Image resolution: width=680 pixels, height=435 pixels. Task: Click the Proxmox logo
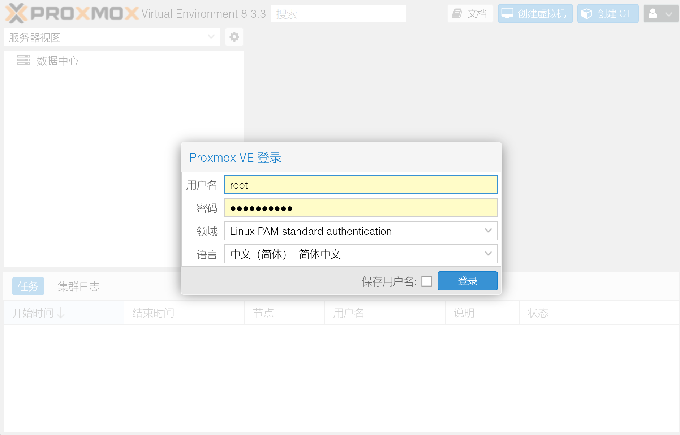[72, 13]
